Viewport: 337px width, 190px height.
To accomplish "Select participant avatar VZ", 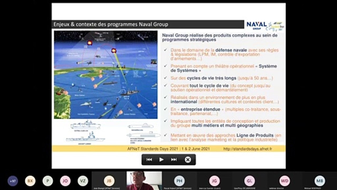I will [83, 181].
